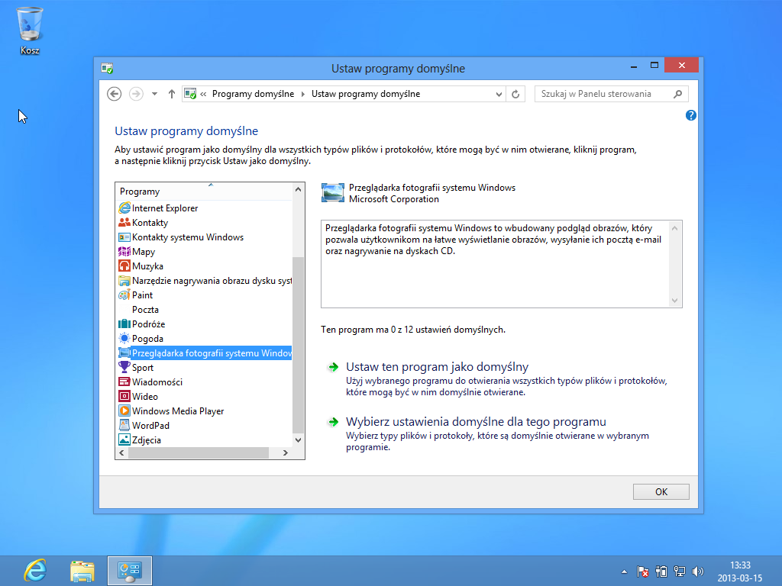Screen dimensions: 782x586
Task: Click the Pogoda sun icon
Action: (x=124, y=338)
